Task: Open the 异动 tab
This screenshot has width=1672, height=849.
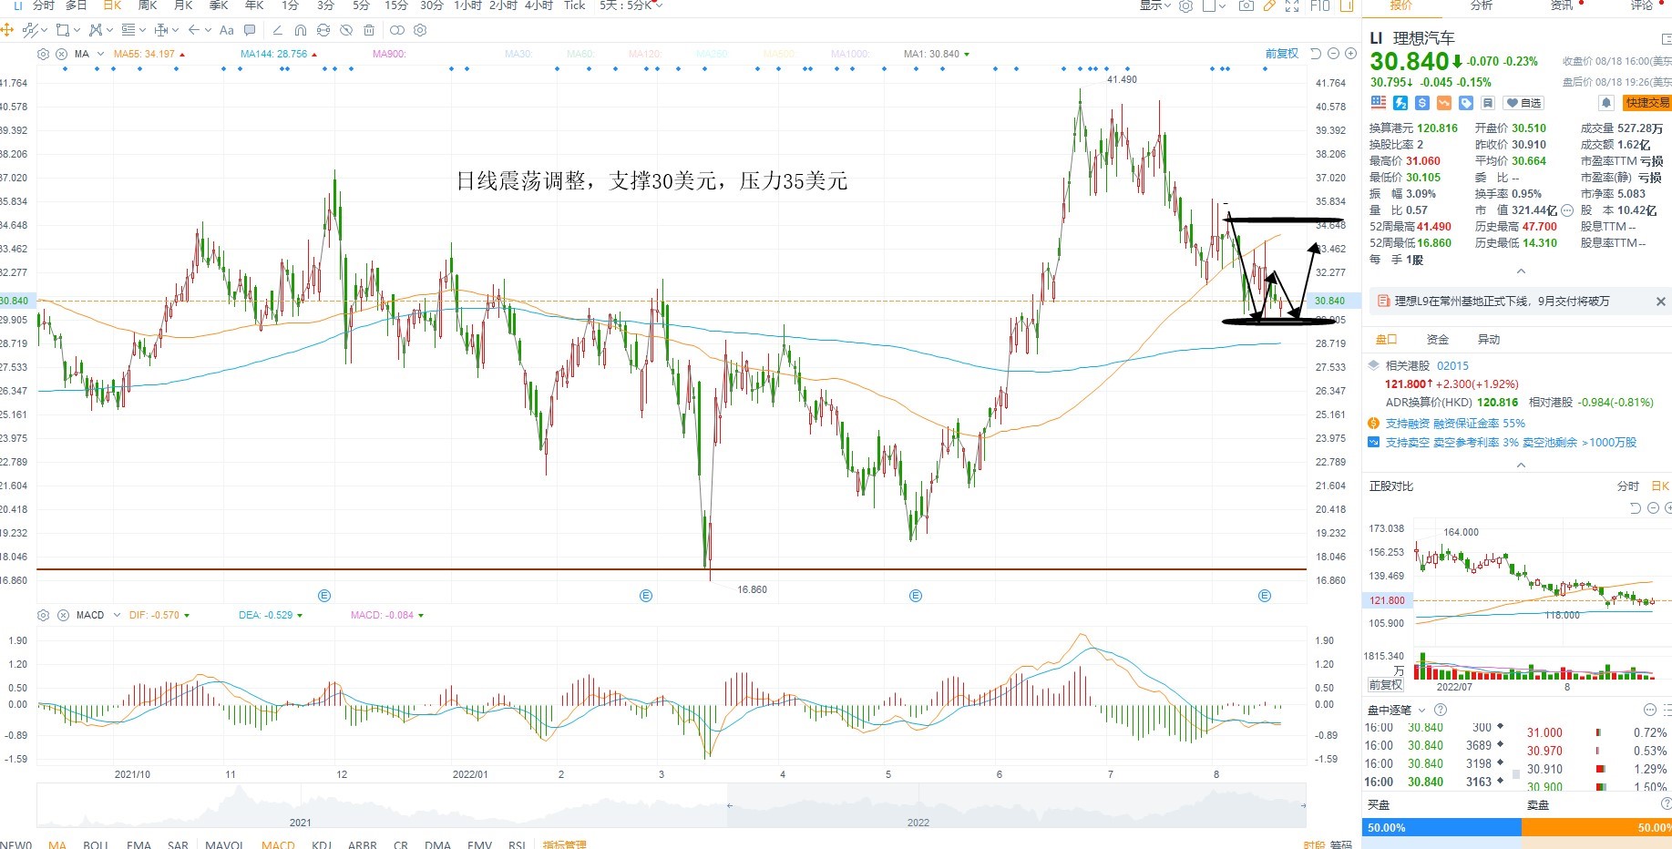Action: [x=1489, y=340]
